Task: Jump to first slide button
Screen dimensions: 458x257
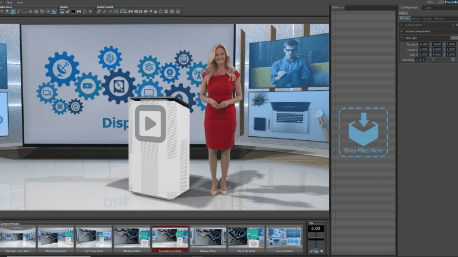Action: click(131, 11)
